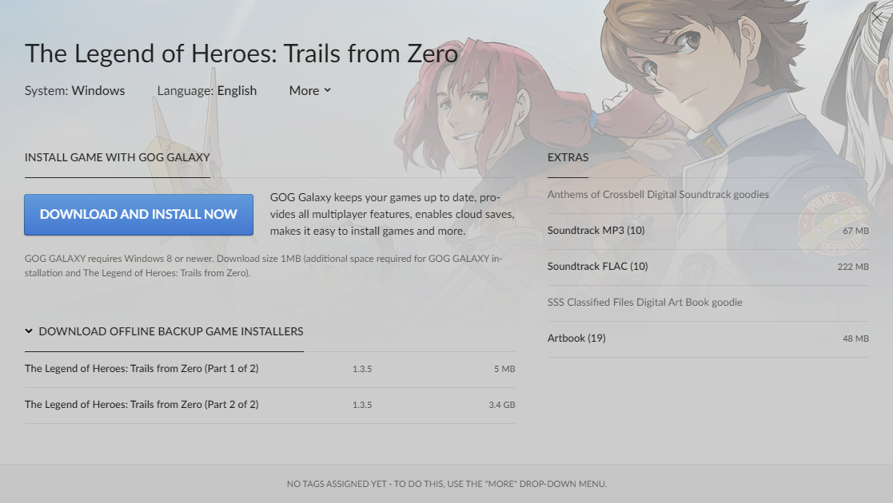The image size is (893, 503).
Task: Click Download and Install Now button
Action: pos(138,215)
